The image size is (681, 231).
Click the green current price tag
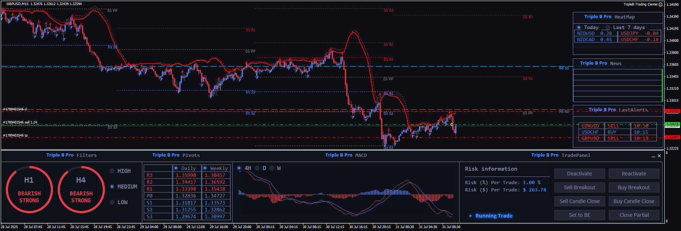(672, 124)
